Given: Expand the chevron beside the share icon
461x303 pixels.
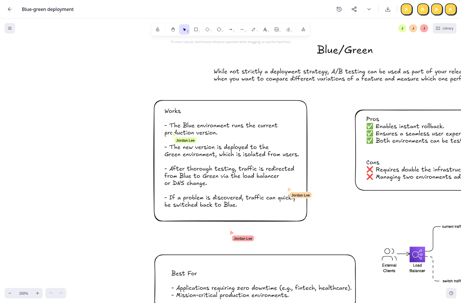Looking at the screenshot, I should point(369,9).
